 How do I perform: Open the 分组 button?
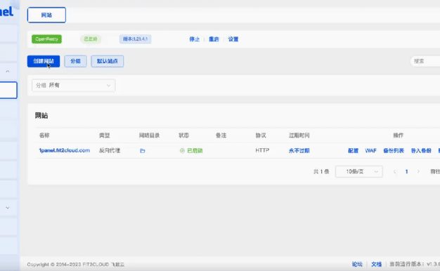click(75, 61)
